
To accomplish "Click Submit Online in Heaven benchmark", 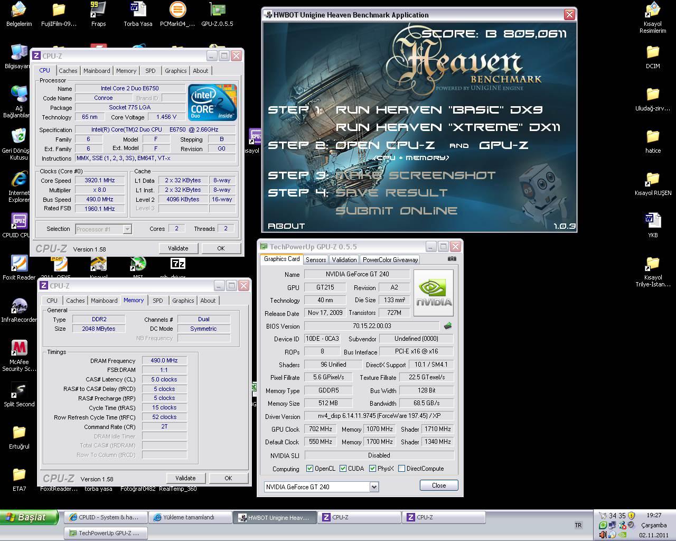I will point(396,210).
